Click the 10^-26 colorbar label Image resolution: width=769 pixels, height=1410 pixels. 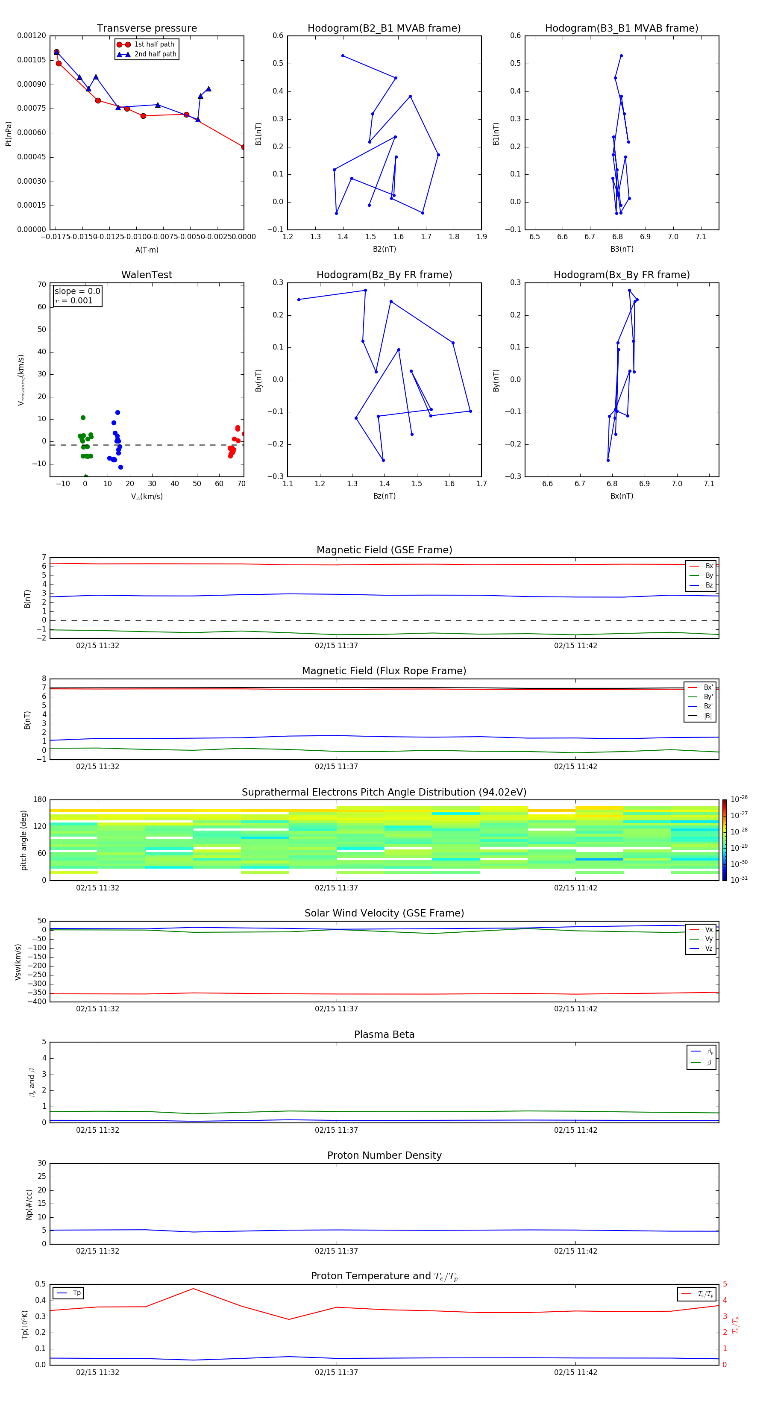[x=739, y=799]
